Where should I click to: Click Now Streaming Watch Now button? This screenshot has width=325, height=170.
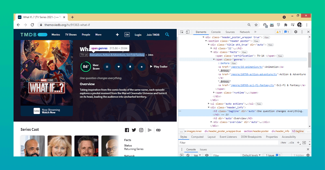click(47, 111)
